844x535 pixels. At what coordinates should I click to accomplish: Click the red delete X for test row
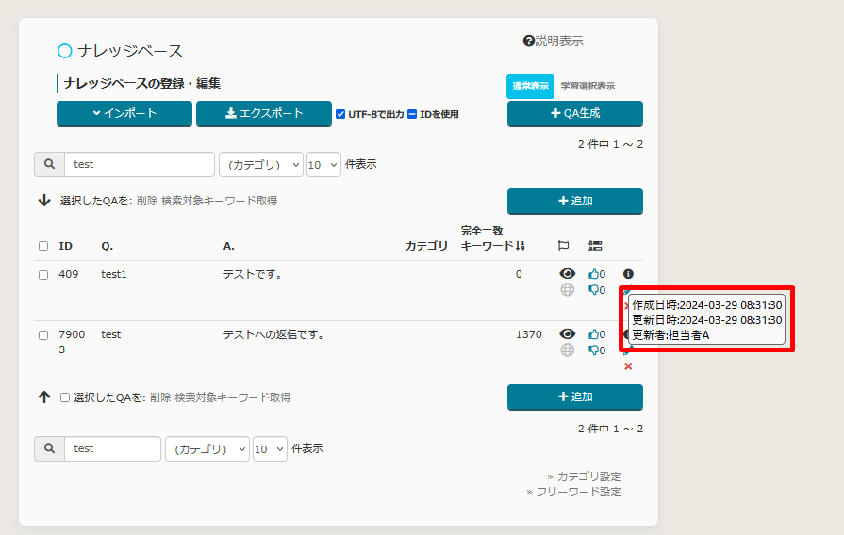[x=628, y=366]
